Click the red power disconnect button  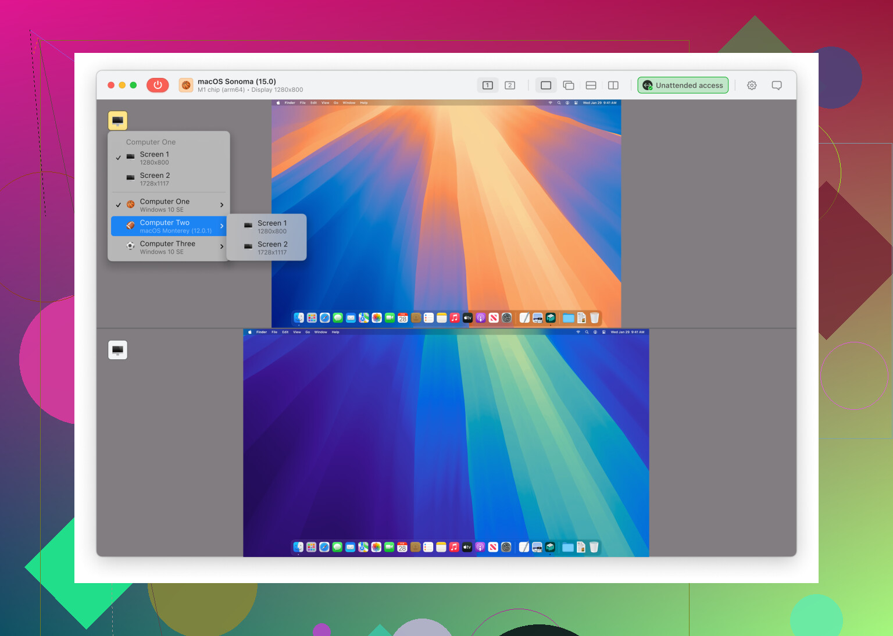click(x=158, y=85)
